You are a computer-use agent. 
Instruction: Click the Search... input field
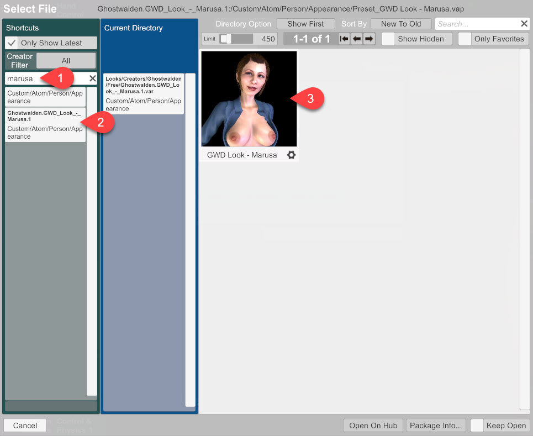pyautogui.click(x=477, y=24)
